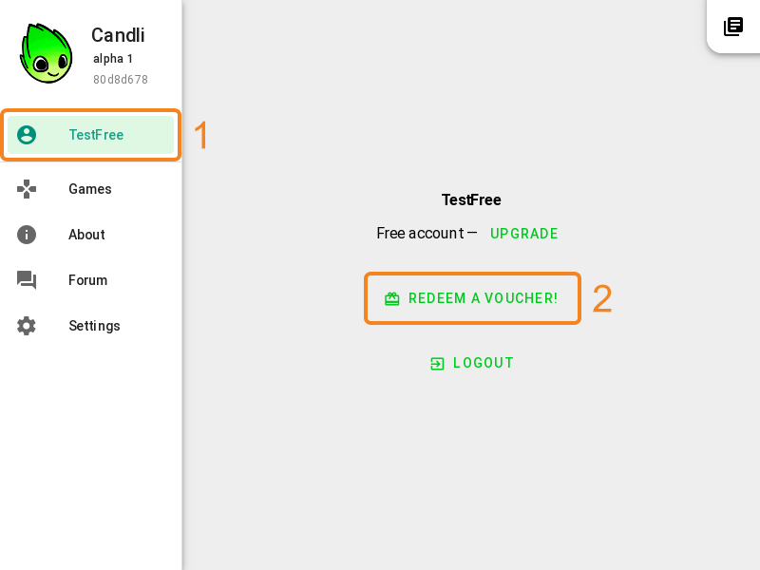Viewport: 760px width, 570px height.
Task: Click the chat bubbles Forum icon
Action: pos(27,280)
